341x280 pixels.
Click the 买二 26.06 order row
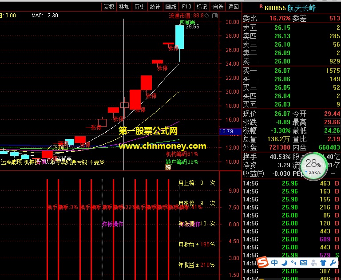[x=291, y=79]
